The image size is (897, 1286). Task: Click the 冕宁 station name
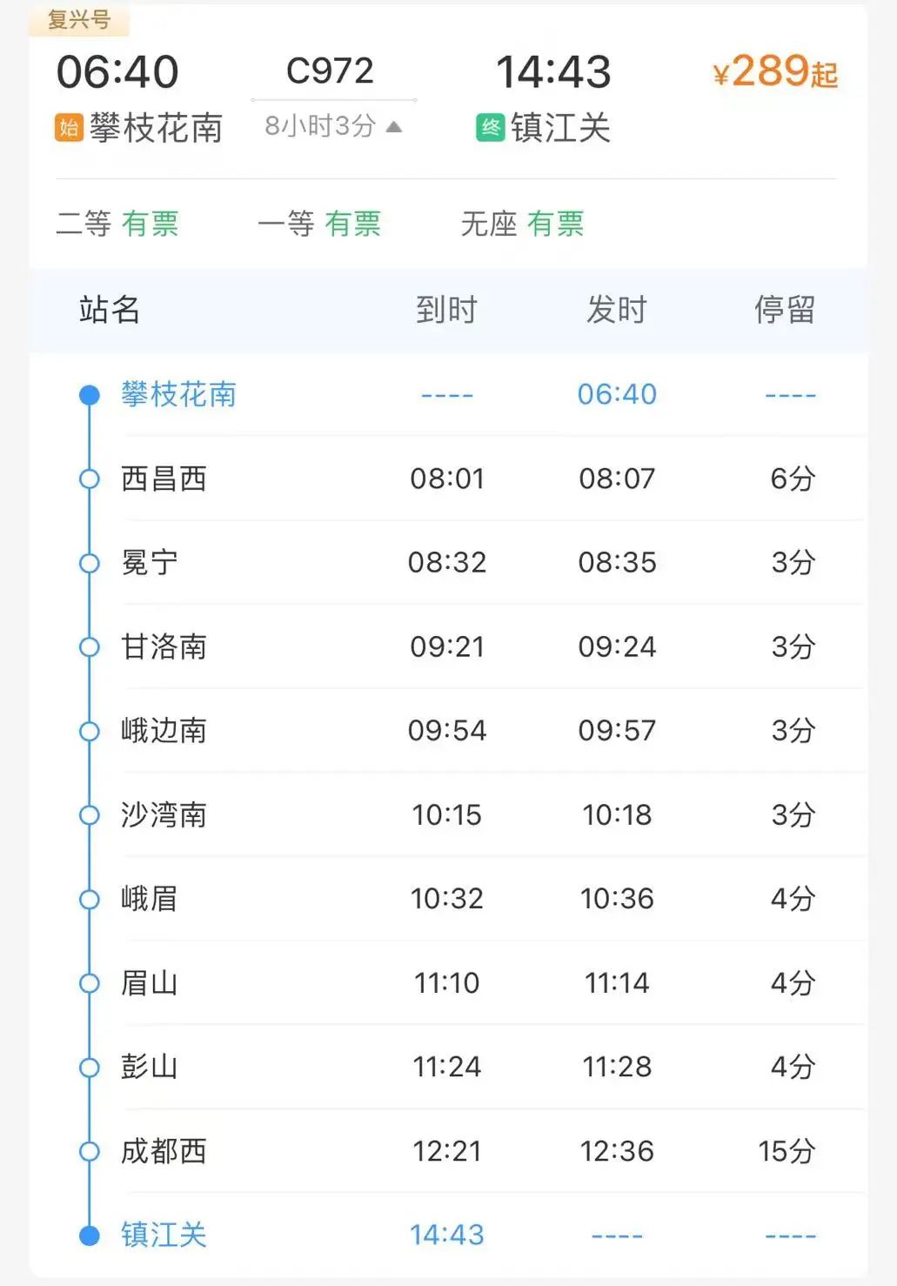coord(150,563)
